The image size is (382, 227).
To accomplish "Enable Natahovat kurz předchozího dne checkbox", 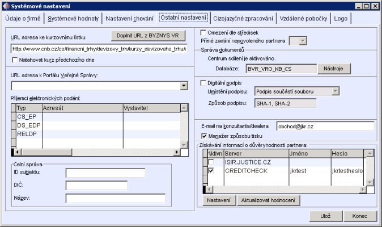I will click(x=15, y=59).
